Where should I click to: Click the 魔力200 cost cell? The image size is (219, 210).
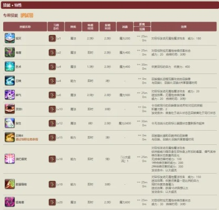pyautogui.click(x=125, y=38)
